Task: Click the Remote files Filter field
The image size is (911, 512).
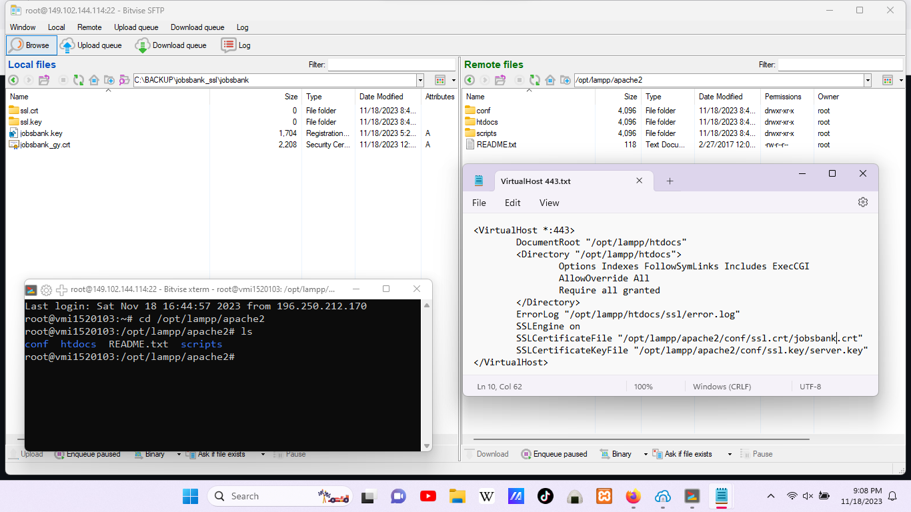Action: 841,65
